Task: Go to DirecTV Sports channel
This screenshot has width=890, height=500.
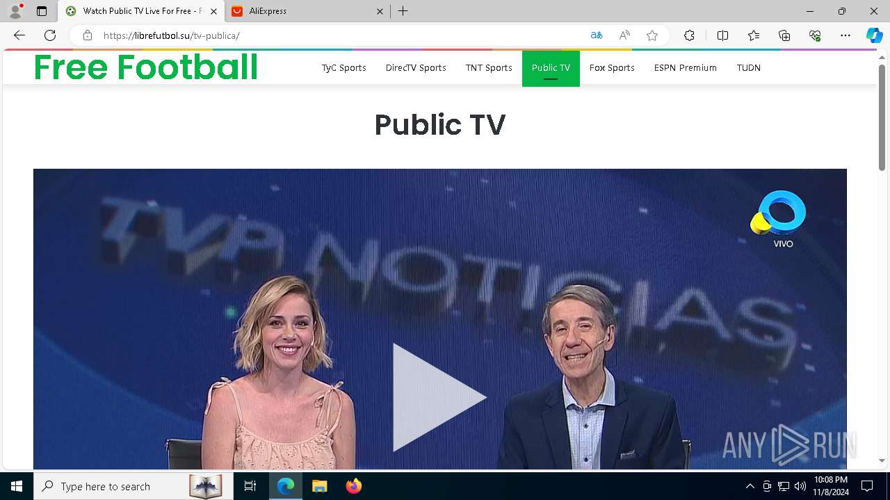Action: pos(416,67)
